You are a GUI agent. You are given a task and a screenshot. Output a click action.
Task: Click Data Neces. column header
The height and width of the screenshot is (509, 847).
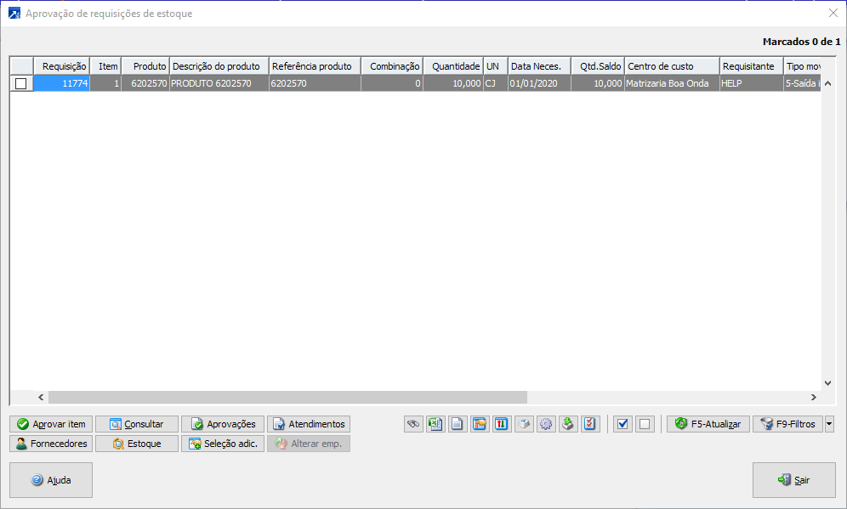click(539, 66)
